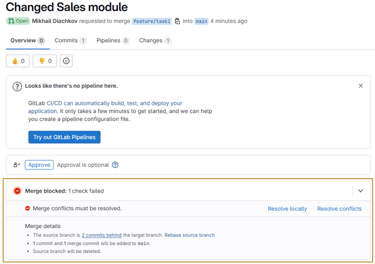Click the thumbs down reaction button
This screenshot has height=264, width=375.
pos(45,61)
